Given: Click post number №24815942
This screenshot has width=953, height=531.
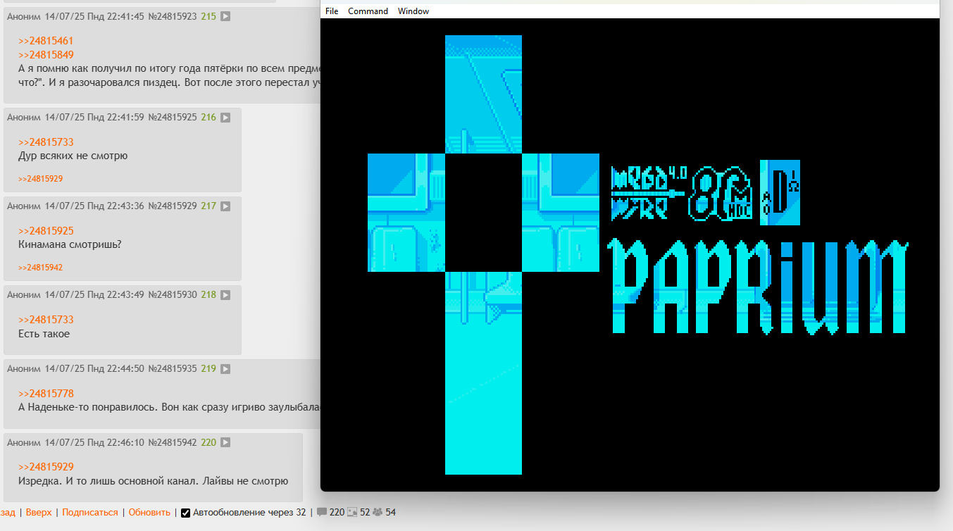Looking at the screenshot, I should 173,443.
